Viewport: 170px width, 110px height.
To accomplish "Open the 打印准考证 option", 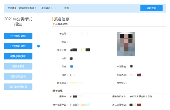I will pos(18,66).
